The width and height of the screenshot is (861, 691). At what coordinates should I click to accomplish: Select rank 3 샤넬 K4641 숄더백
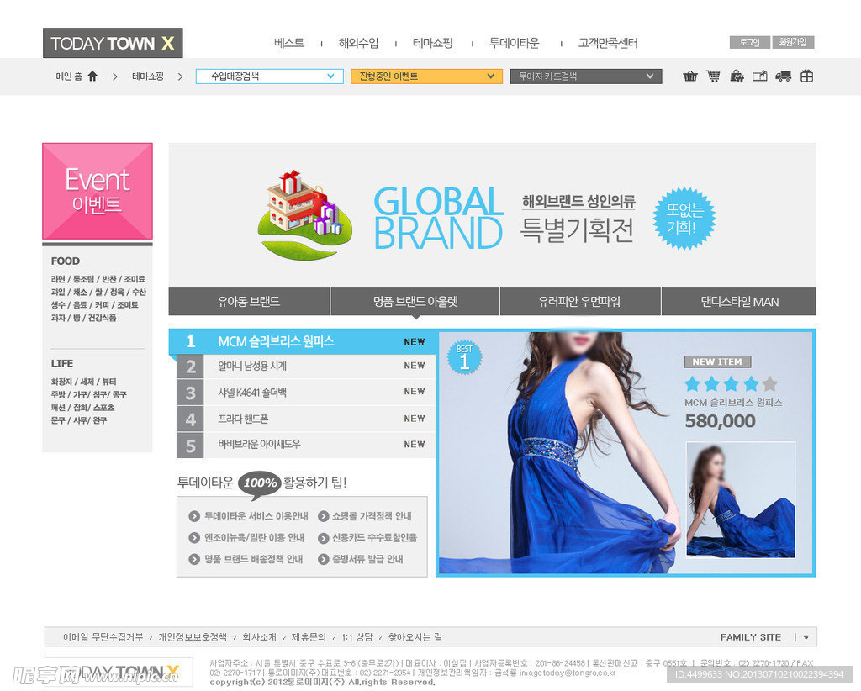point(306,392)
